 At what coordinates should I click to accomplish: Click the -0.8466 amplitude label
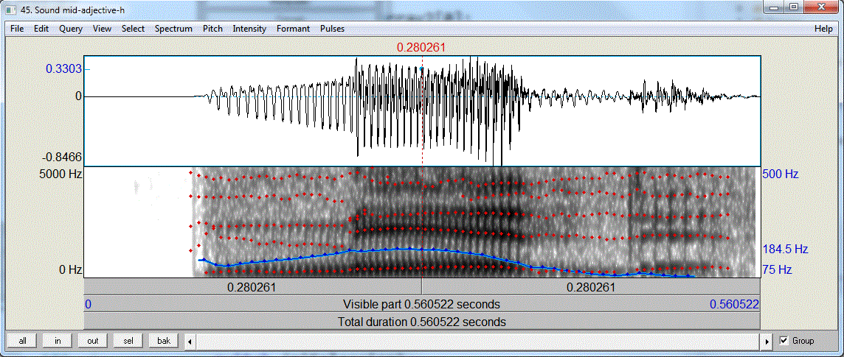coord(63,156)
